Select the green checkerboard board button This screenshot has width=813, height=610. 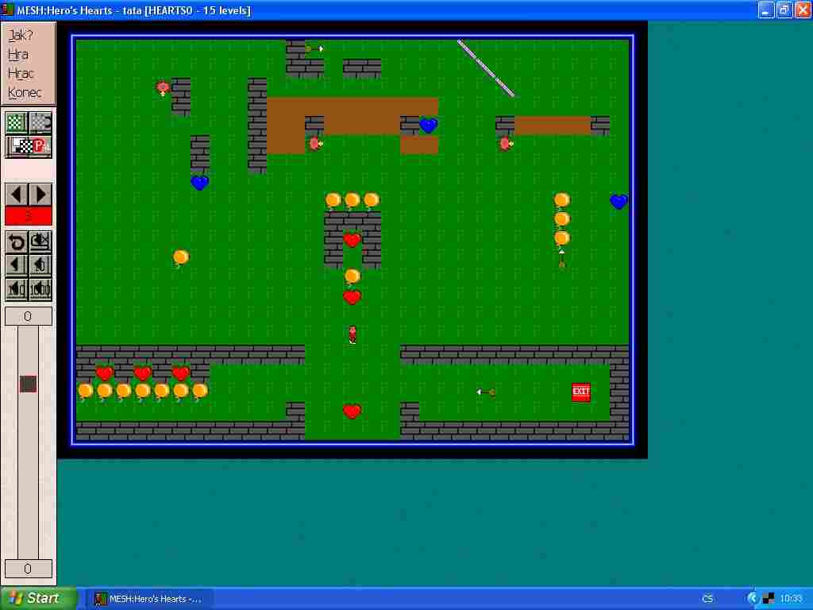16,123
